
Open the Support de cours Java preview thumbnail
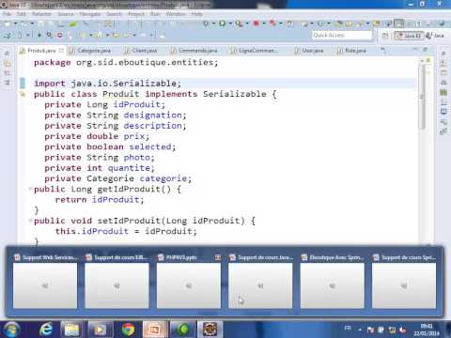coord(260,285)
